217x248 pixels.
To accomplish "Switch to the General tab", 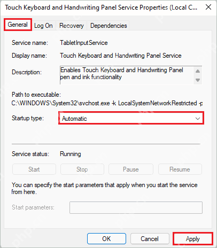I will coord(18,25).
